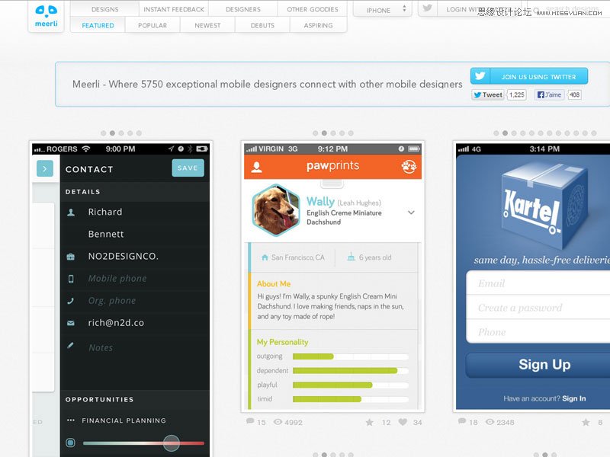Open the Other Goodies menu

[x=313, y=9]
